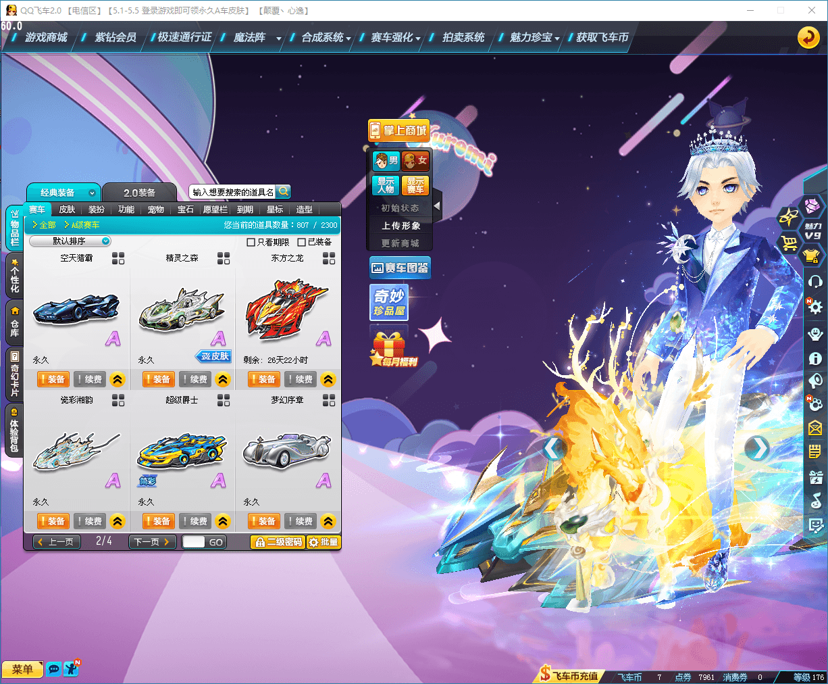828x684 pixels.
Task: Select the 精灵之森 car thumbnail
Action: (182, 312)
